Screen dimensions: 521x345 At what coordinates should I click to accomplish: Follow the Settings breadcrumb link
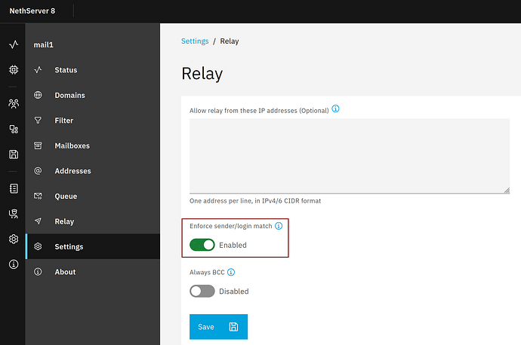(x=195, y=41)
